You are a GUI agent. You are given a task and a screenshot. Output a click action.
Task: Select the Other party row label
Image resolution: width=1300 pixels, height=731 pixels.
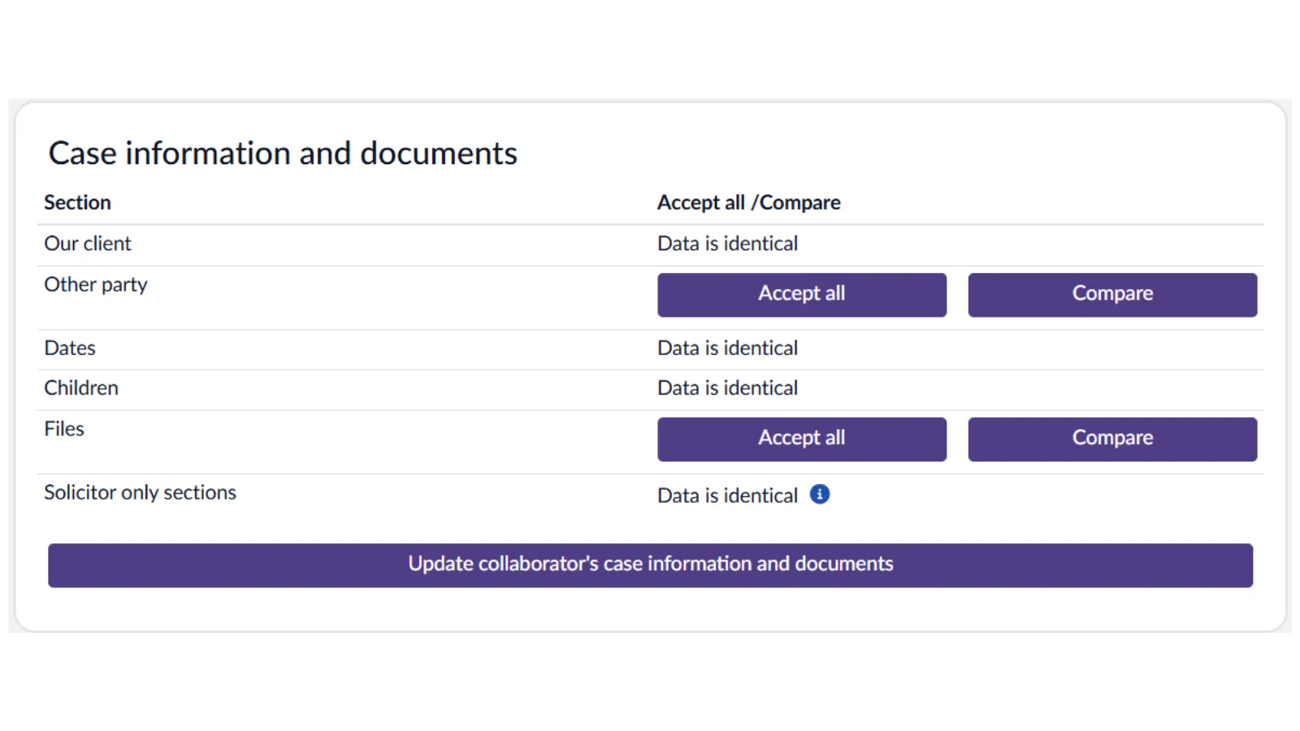click(x=95, y=285)
